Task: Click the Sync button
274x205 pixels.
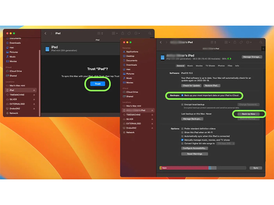Action: tap(256, 168)
